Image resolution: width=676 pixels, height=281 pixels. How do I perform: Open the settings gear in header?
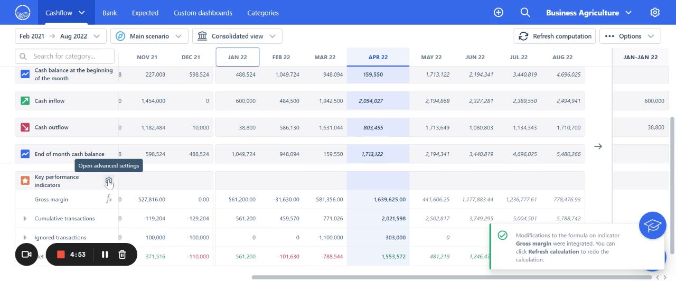click(655, 12)
